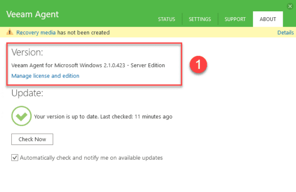Click 'has not been created' warning text

click(83, 32)
